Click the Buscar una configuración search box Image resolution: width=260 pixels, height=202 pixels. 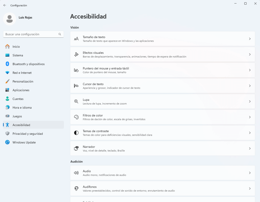click(31, 34)
